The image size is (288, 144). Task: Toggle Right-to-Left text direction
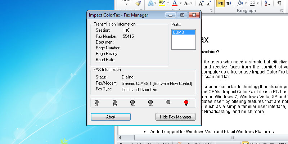coord(229,3)
